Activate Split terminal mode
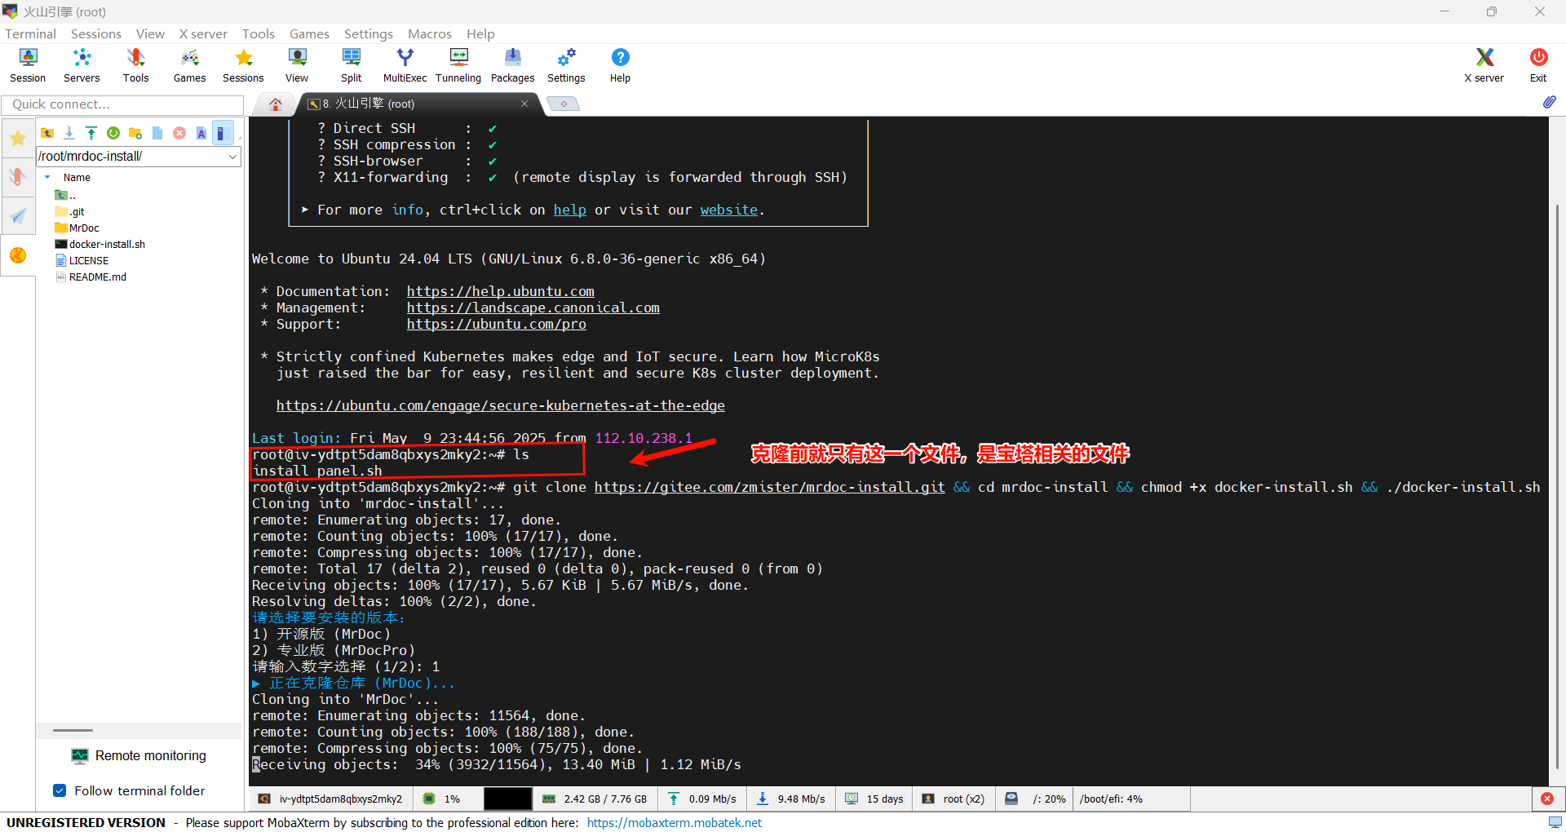Image resolution: width=1566 pixels, height=832 pixels. point(352,65)
